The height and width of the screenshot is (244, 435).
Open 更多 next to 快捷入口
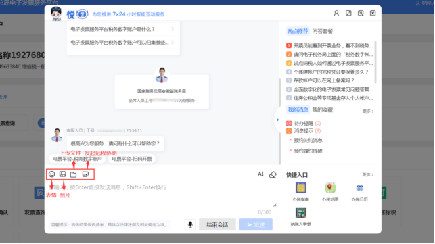[x=368, y=174]
